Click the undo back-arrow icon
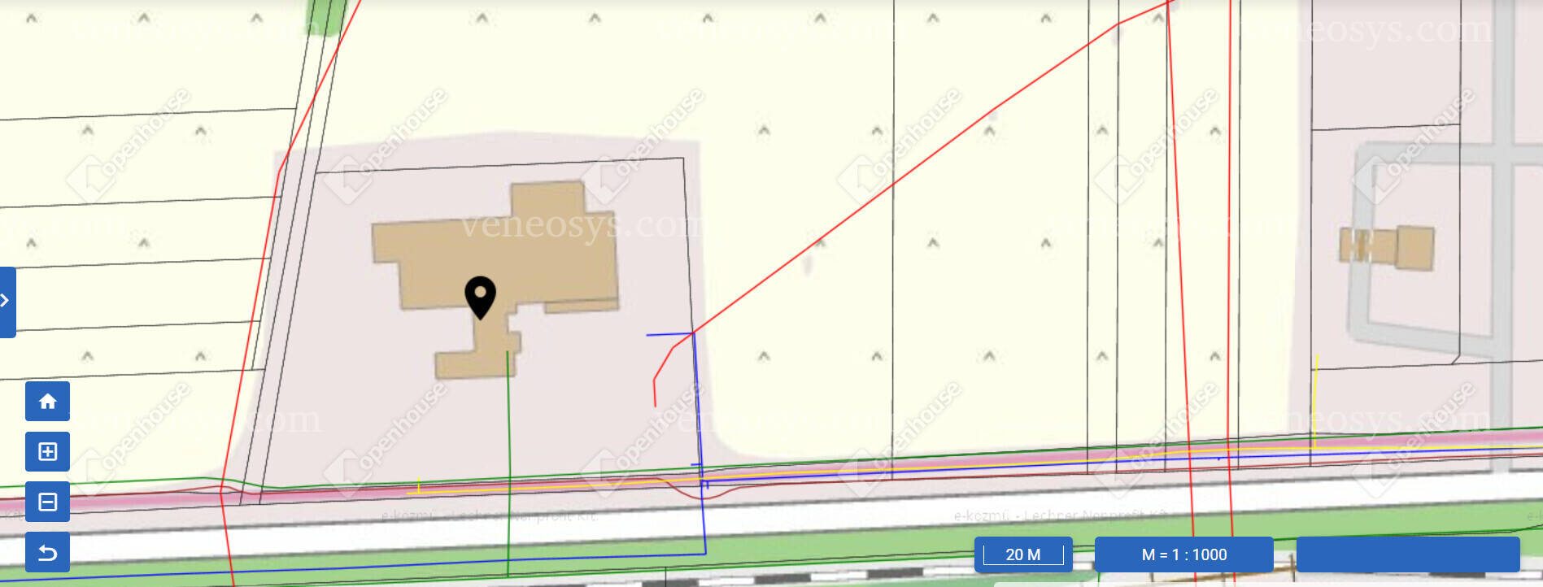 [47, 553]
